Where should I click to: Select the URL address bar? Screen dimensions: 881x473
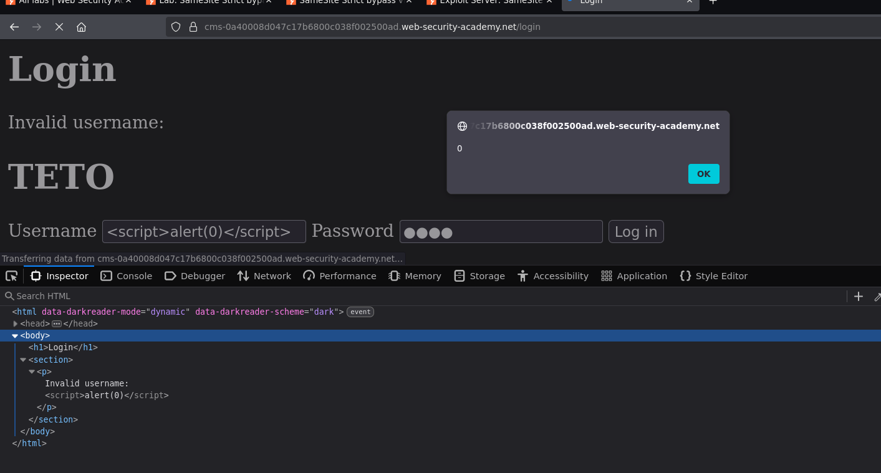[524, 27]
